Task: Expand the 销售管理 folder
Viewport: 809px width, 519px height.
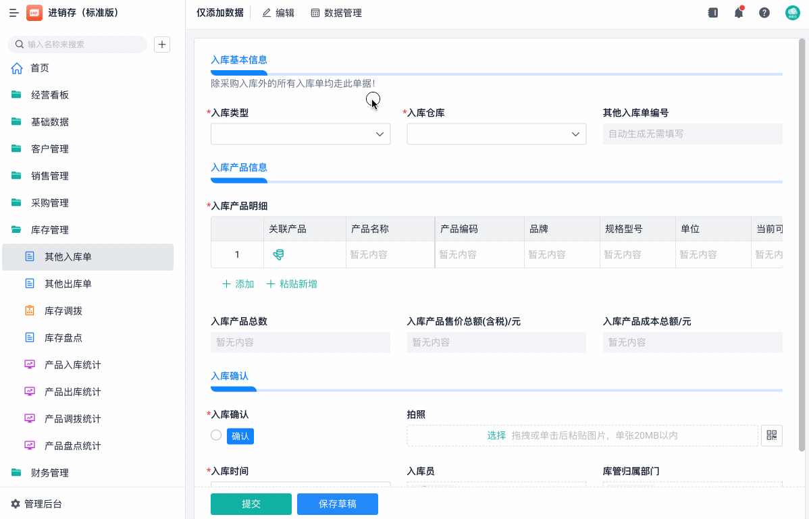Action: 50,176
